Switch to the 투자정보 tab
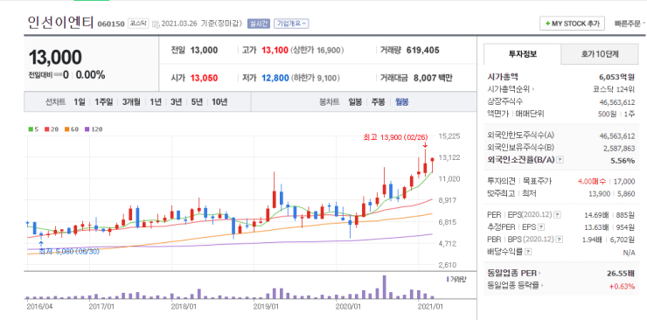Viewport: 647px width, 320px height. coord(522,54)
